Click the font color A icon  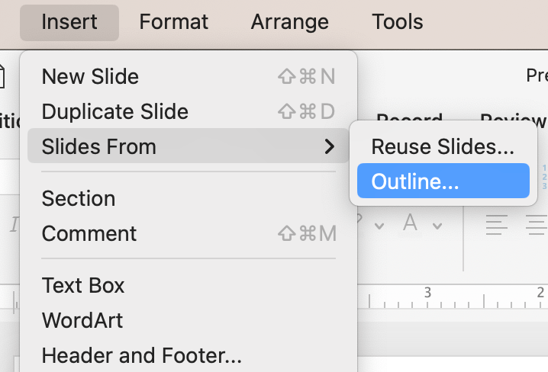click(411, 223)
